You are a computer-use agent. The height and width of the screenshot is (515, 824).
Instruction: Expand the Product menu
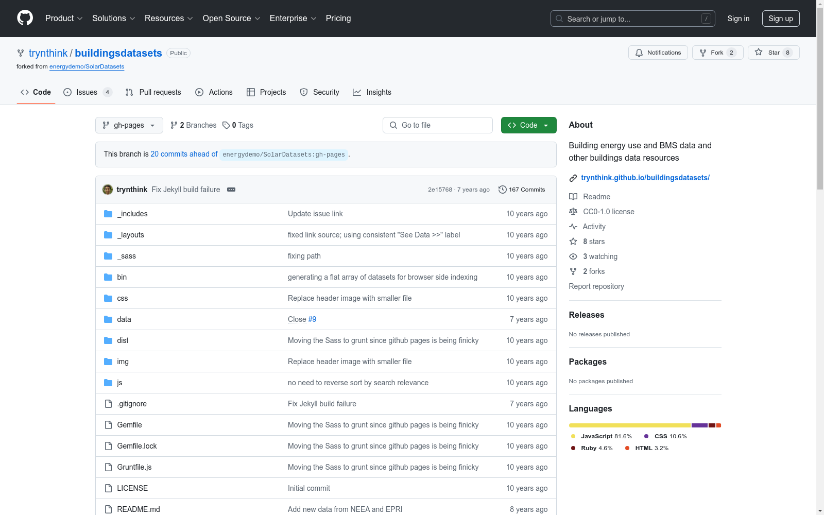64,19
